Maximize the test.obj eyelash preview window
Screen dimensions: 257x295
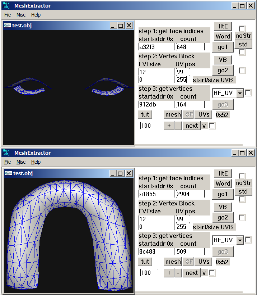click(121, 26)
